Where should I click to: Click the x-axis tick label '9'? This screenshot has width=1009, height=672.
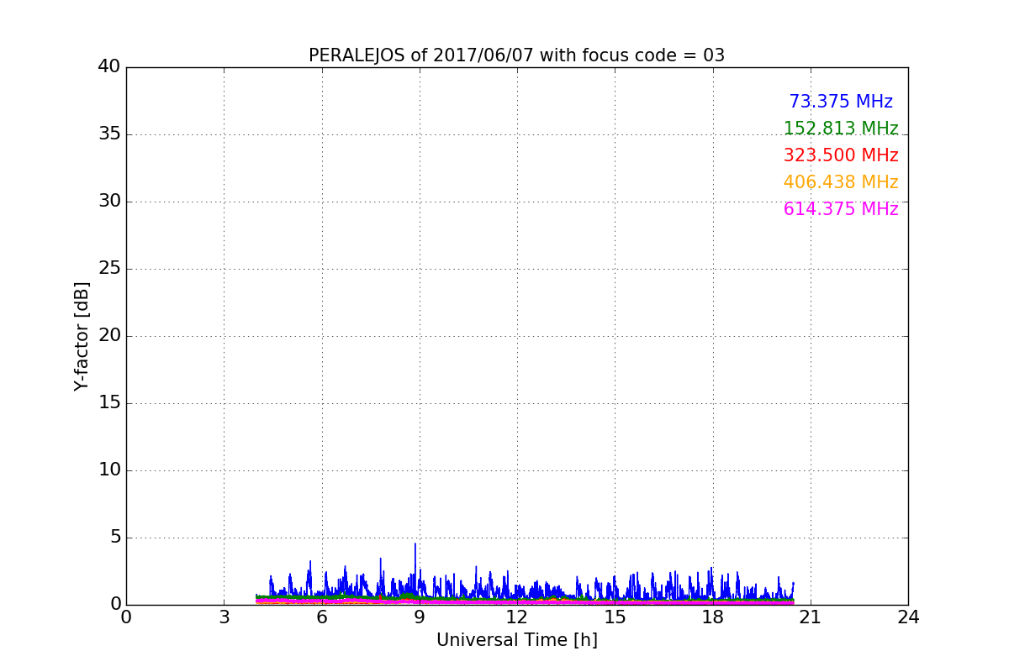[x=420, y=617]
